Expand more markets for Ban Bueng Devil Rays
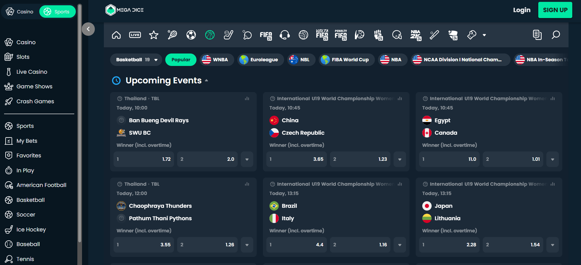The width and height of the screenshot is (581, 265). pyautogui.click(x=247, y=159)
